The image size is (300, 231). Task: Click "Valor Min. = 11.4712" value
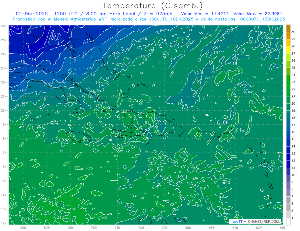204,14
